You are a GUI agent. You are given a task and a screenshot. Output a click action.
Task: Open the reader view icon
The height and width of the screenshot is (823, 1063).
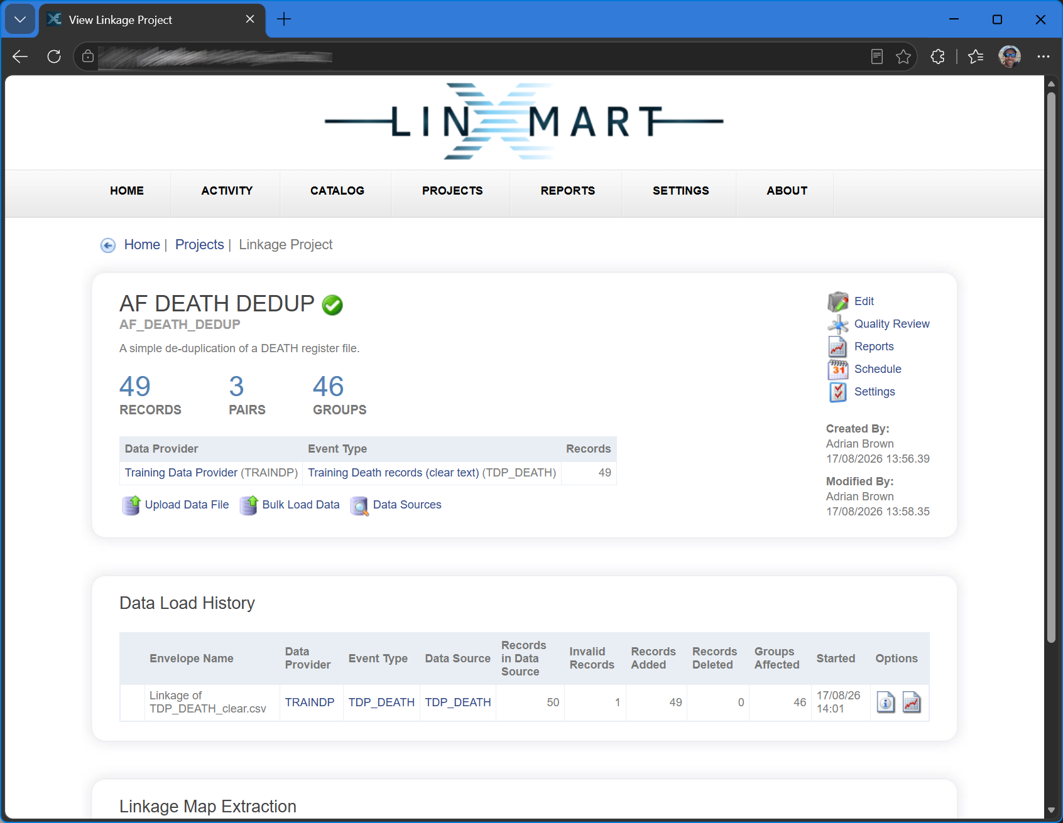(877, 56)
